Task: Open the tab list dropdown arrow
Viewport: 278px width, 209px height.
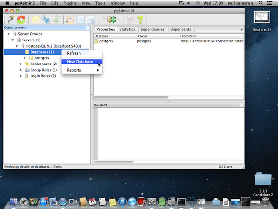Action: 241,30
